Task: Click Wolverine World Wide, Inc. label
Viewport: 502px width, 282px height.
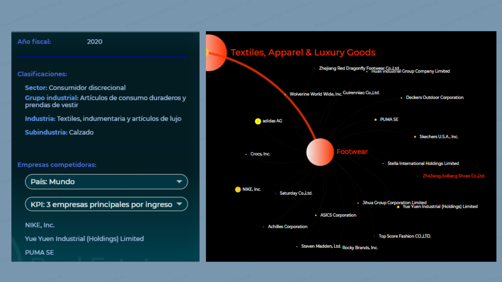Action: click(316, 94)
